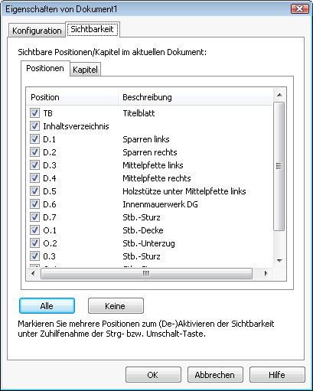
Task: Cancel via the Abbrechen button
Action: pyautogui.click(x=215, y=375)
